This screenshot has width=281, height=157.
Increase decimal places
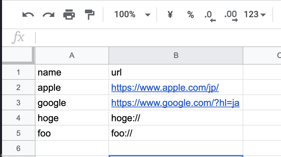click(231, 16)
